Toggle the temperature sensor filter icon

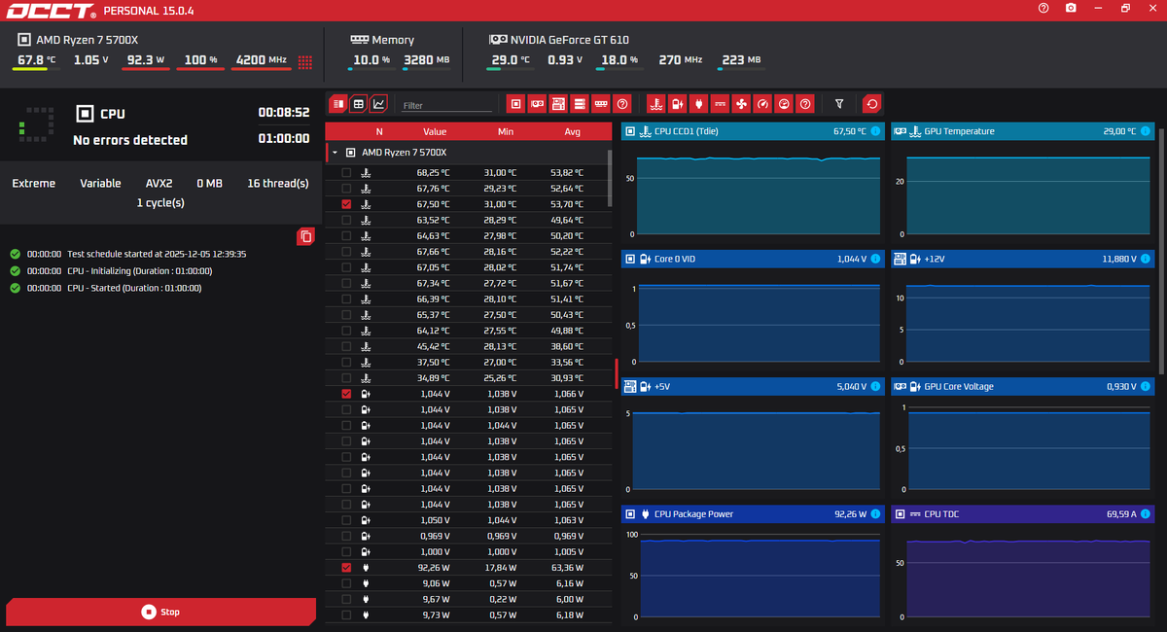(655, 103)
